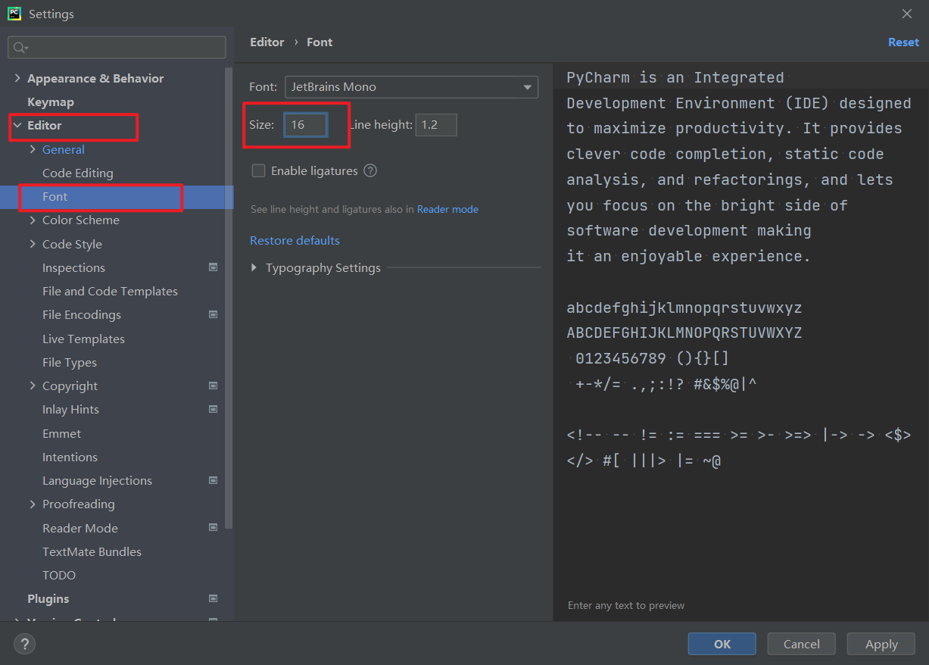Viewport: 929px width, 665px height.
Task: Click Restore defaults link
Action: click(x=295, y=240)
